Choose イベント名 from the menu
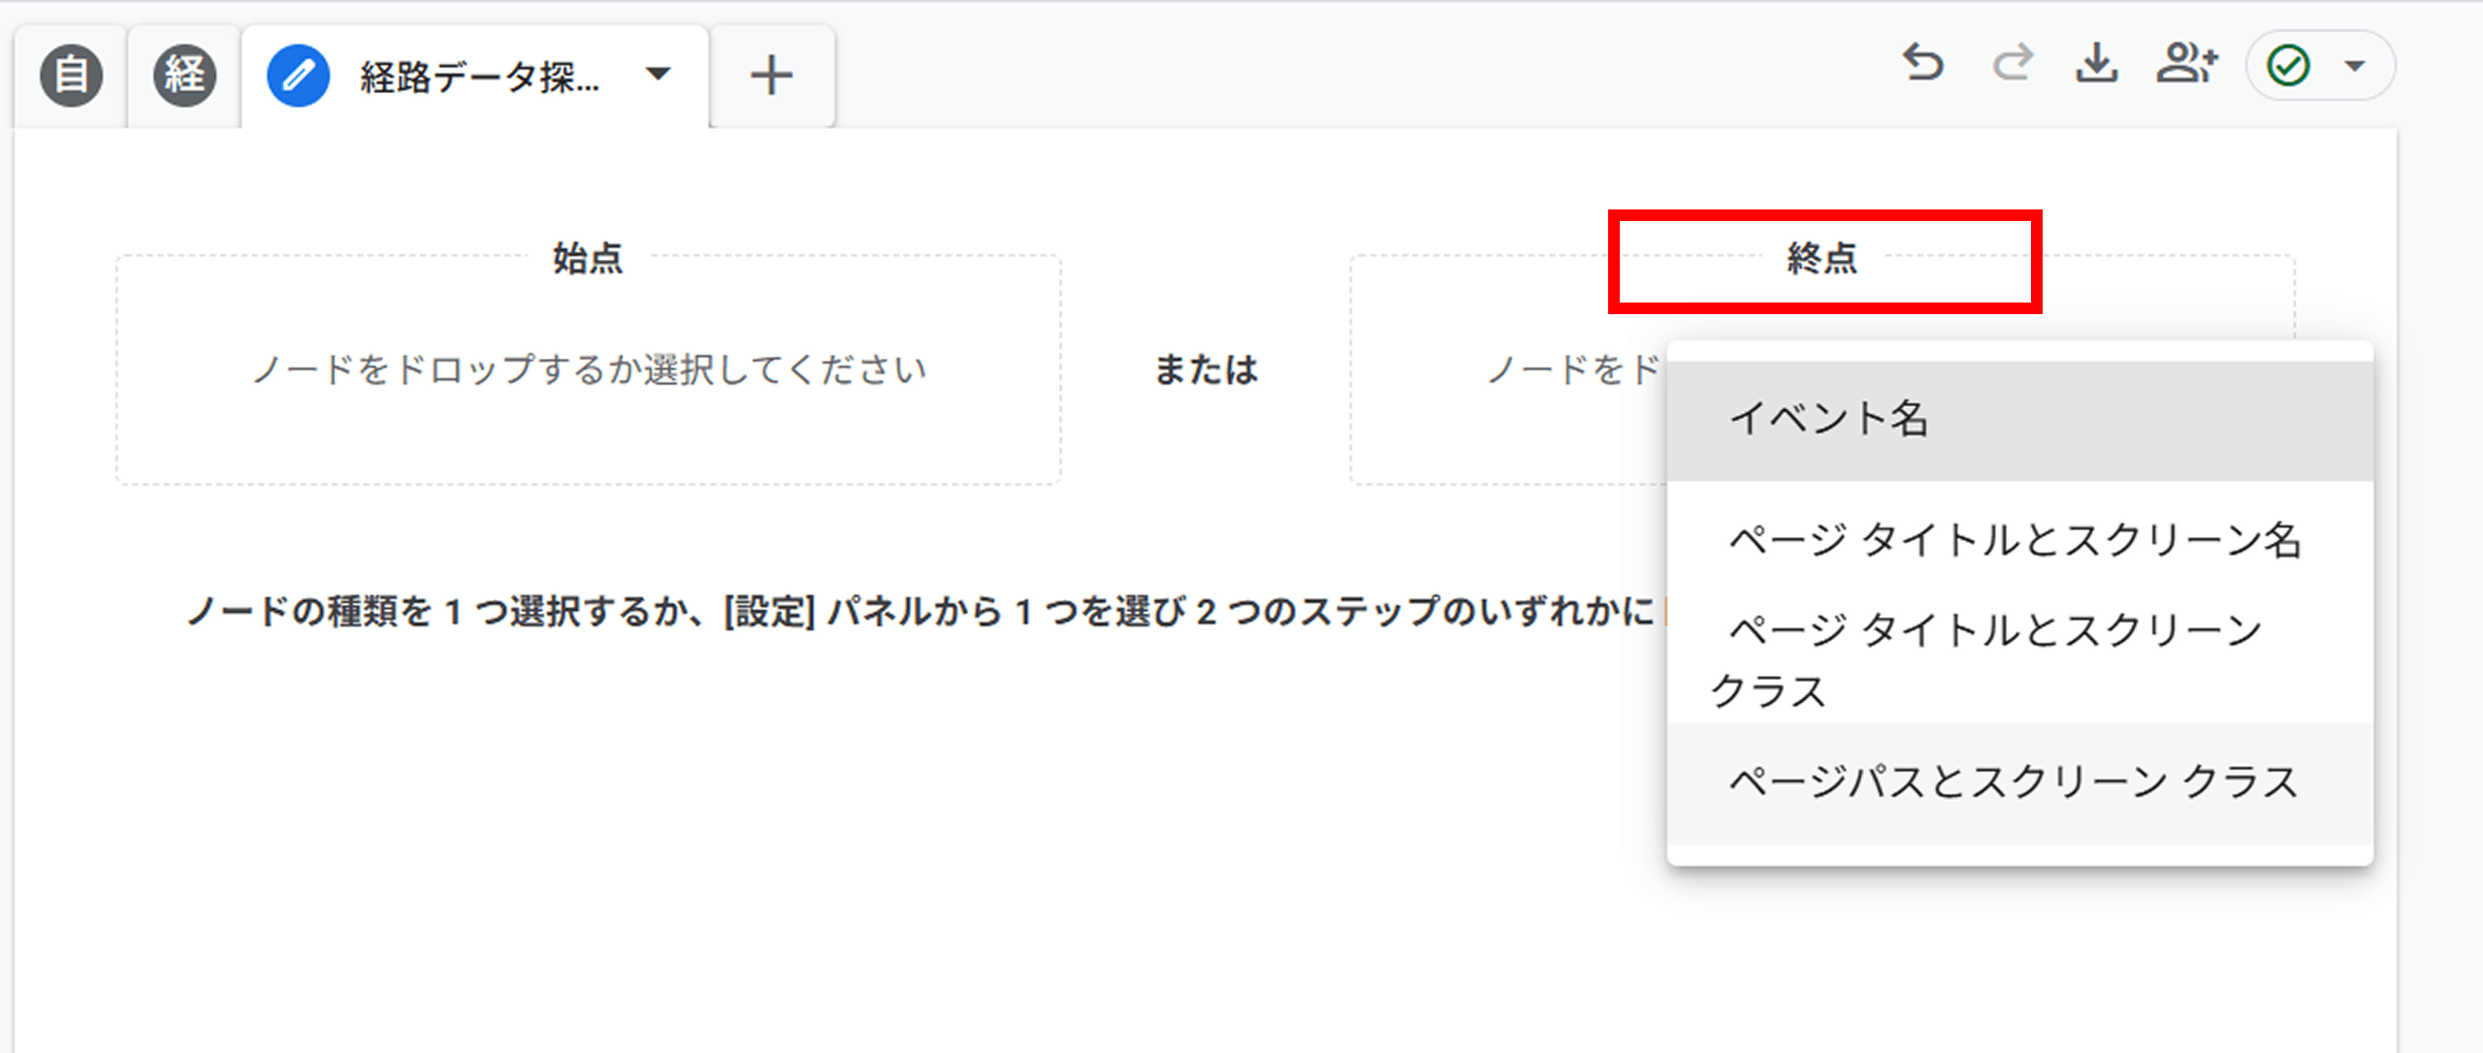The width and height of the screenshot is (2483, 1053). point(2019,420)
